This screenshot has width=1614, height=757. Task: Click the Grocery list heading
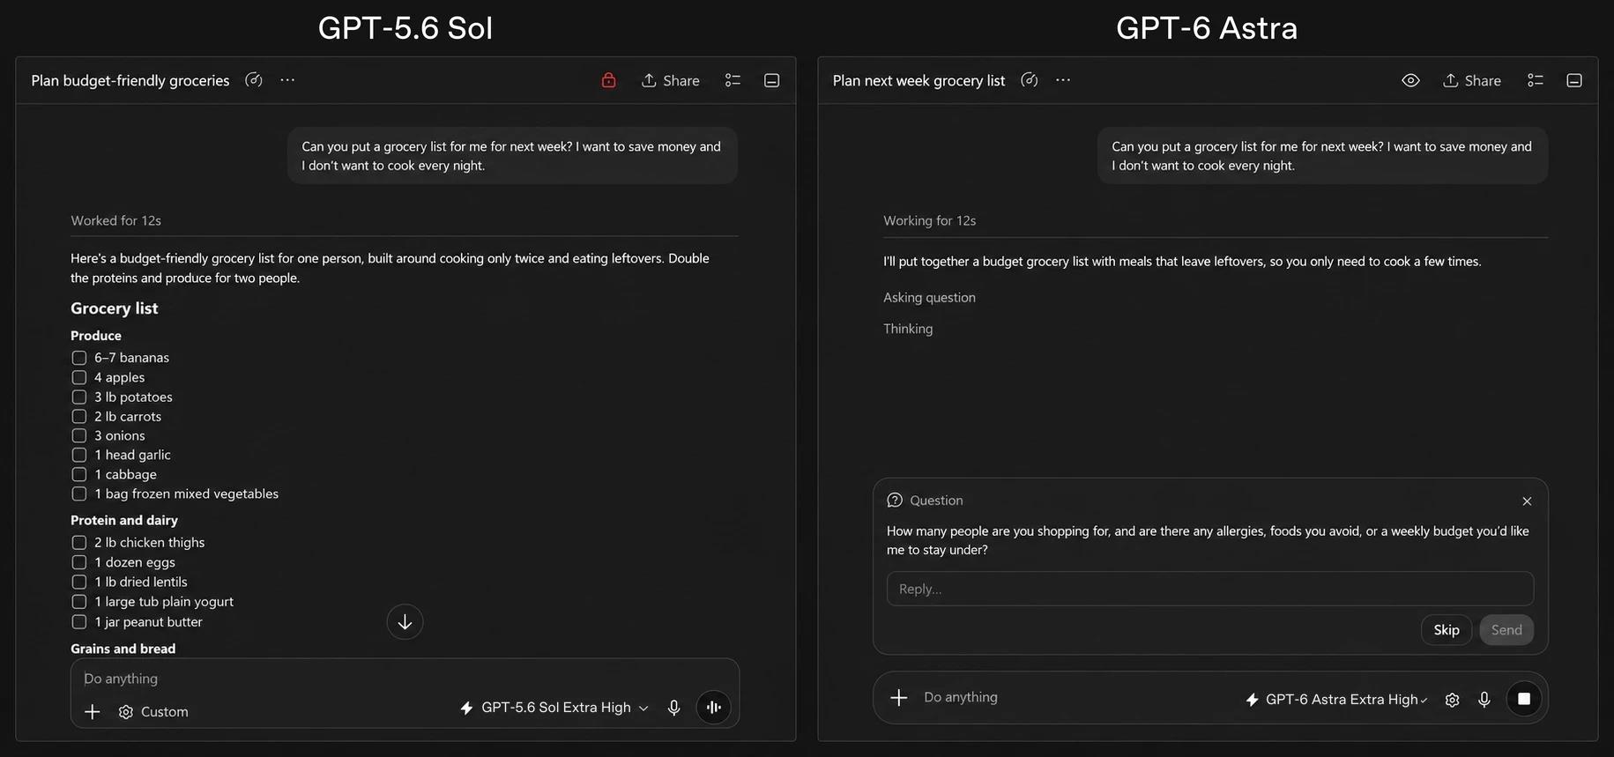point(115,308)
